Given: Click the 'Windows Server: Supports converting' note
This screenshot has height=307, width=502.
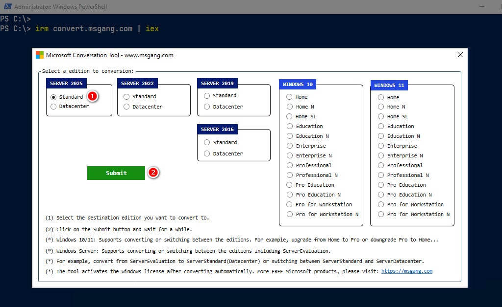Looking at the screenshot, I should point(188,251).
